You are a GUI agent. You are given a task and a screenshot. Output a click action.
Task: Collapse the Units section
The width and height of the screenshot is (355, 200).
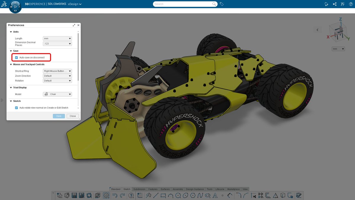click(11, 32)
